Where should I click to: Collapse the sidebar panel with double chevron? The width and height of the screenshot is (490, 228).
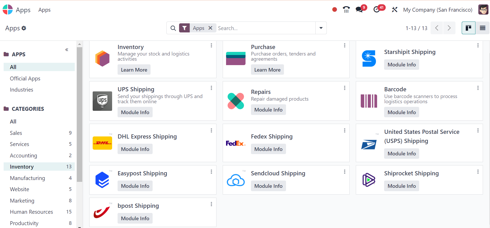click(x=67, y=50)
